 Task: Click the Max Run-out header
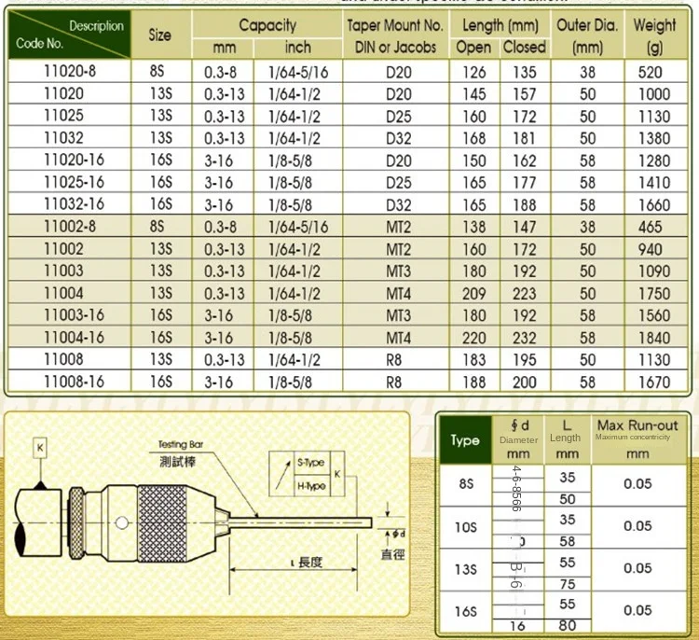[x=637, y=425]
